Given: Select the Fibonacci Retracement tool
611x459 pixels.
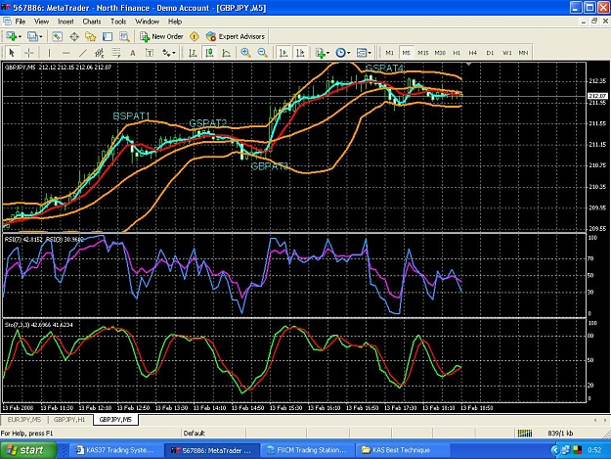Looking at the screenshot, I should [116, 53].
